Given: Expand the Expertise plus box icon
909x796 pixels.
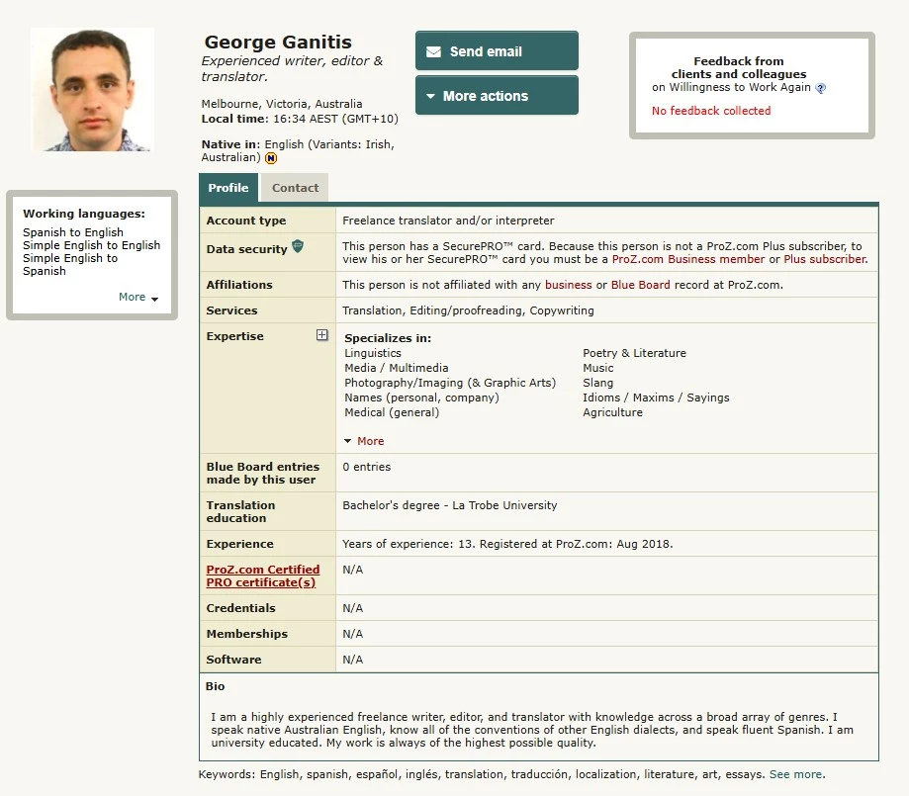Looking at the screenshot, I should tap(322, 335).
